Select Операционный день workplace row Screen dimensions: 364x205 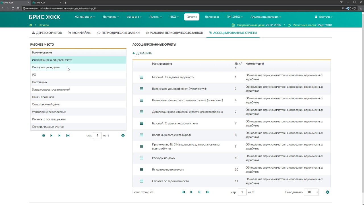click(x=78, y=104)
